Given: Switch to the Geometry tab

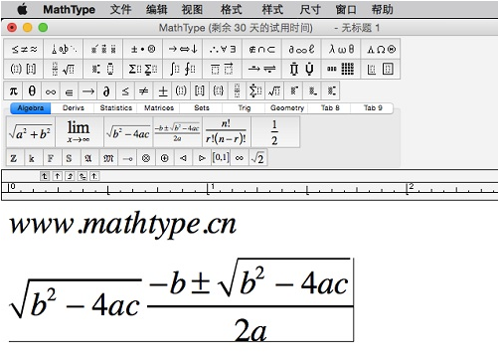Looking at the screenshot, I should (x=287, y=108).
